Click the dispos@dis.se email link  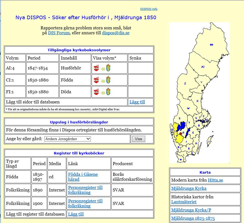(x=116, y=33)
